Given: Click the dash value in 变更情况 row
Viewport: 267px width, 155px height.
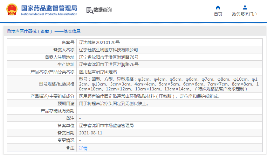Looking at the screenshot, I should coord(80,140).
